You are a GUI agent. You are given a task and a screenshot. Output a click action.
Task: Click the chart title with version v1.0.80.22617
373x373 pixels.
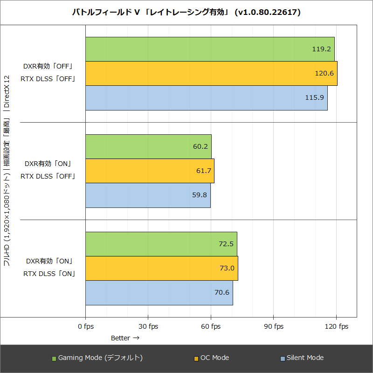pyautogui.click(x=186, y=13)
